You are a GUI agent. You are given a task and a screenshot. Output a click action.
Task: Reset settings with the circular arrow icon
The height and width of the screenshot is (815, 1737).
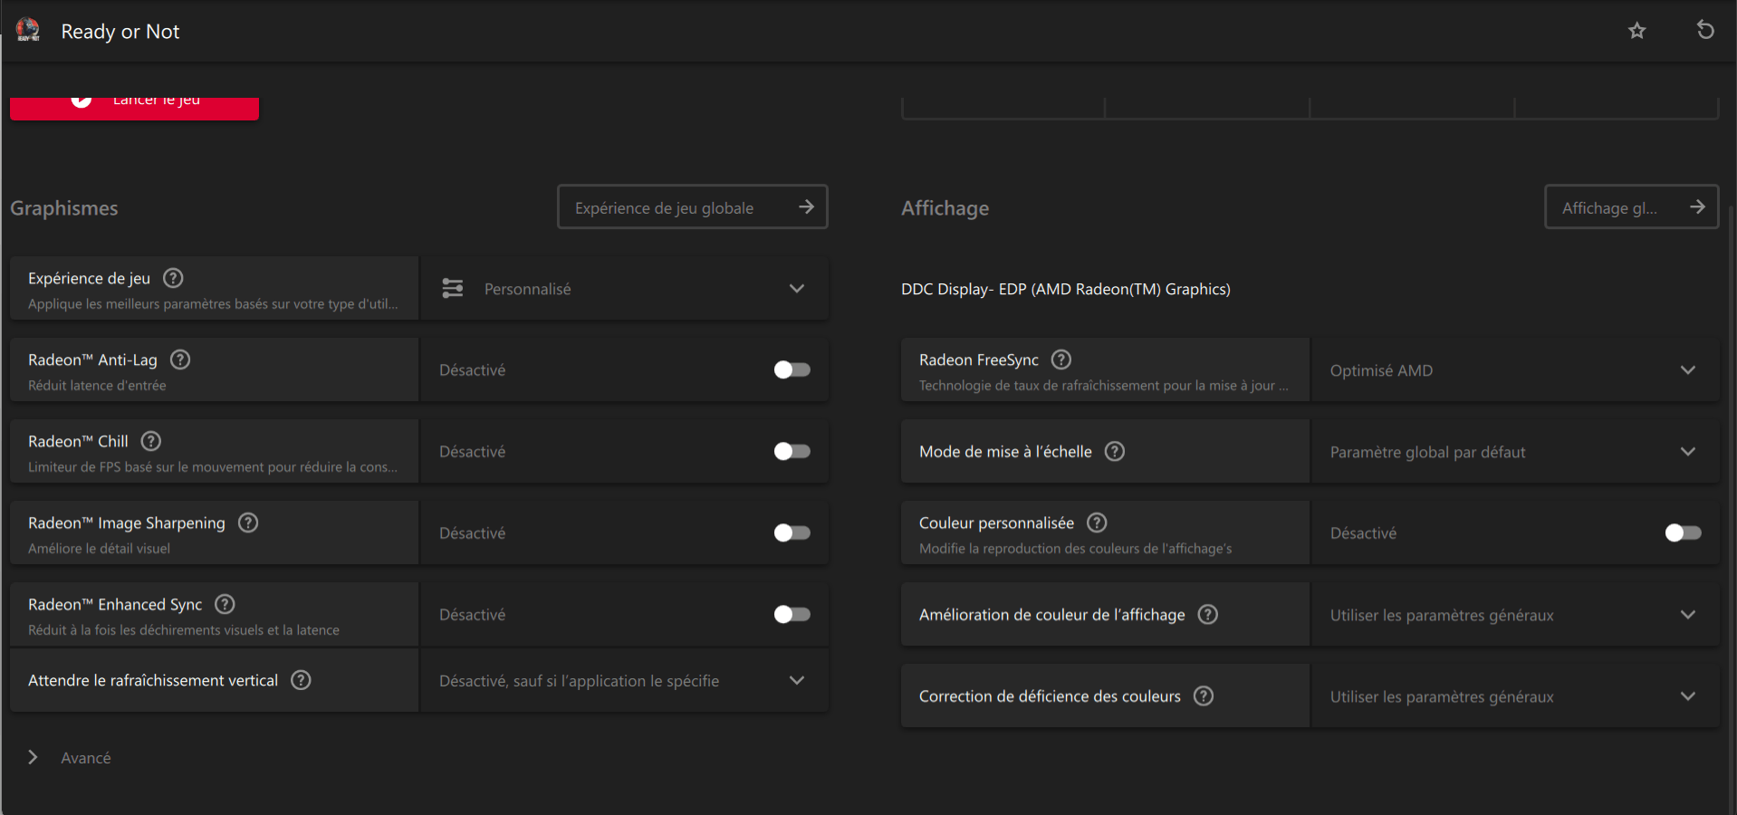click(x=1704, y=31)
